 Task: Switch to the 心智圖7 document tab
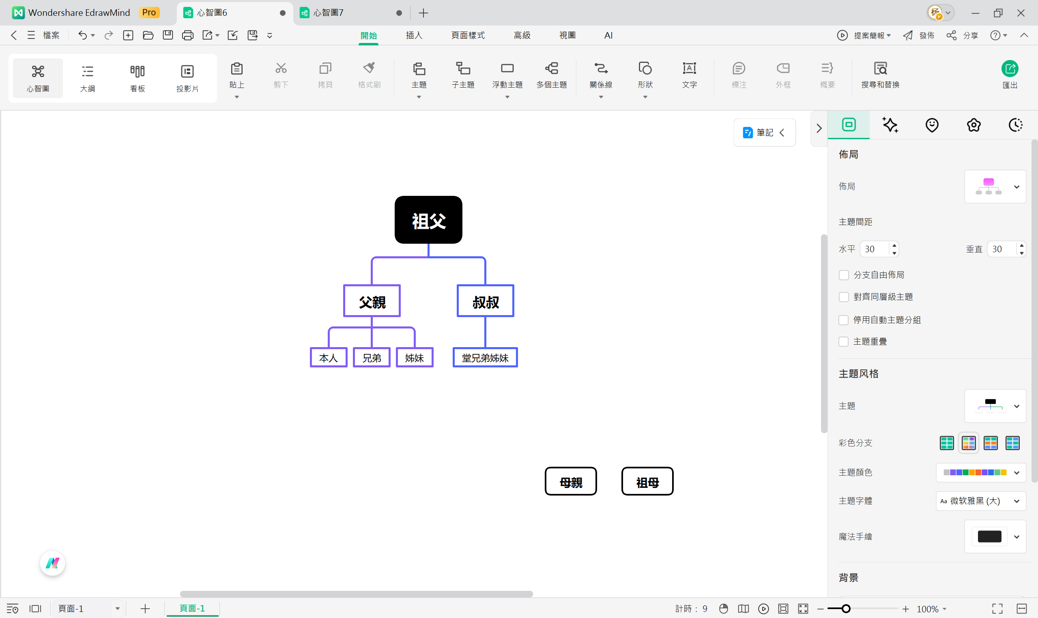click(329, 13)
